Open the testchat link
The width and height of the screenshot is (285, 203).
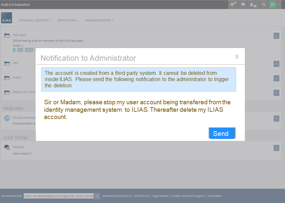[18, 147]
